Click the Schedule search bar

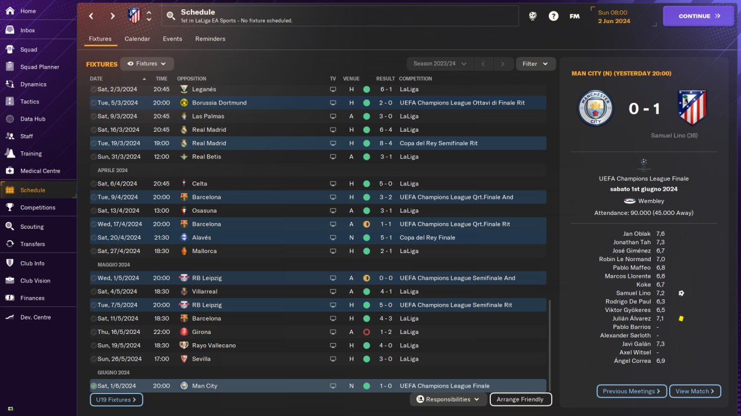340,16
